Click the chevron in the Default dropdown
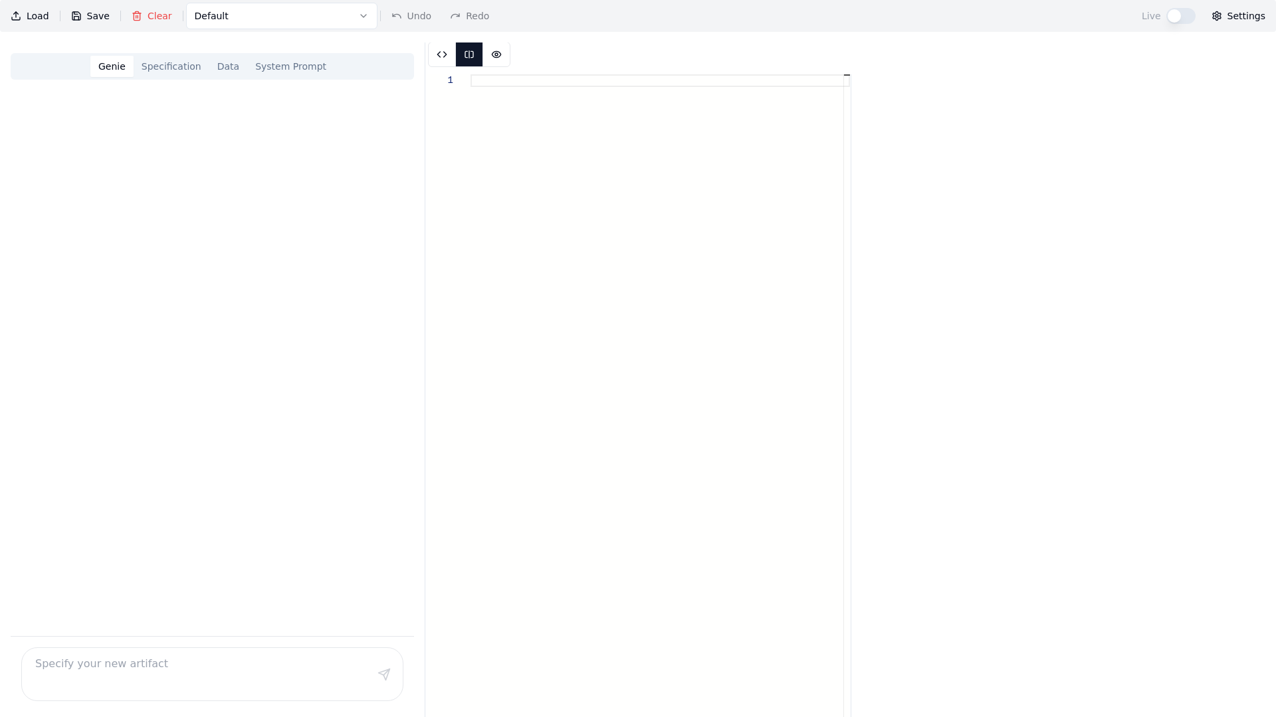This screenshot has width=1276, height=717. (364, 16)
